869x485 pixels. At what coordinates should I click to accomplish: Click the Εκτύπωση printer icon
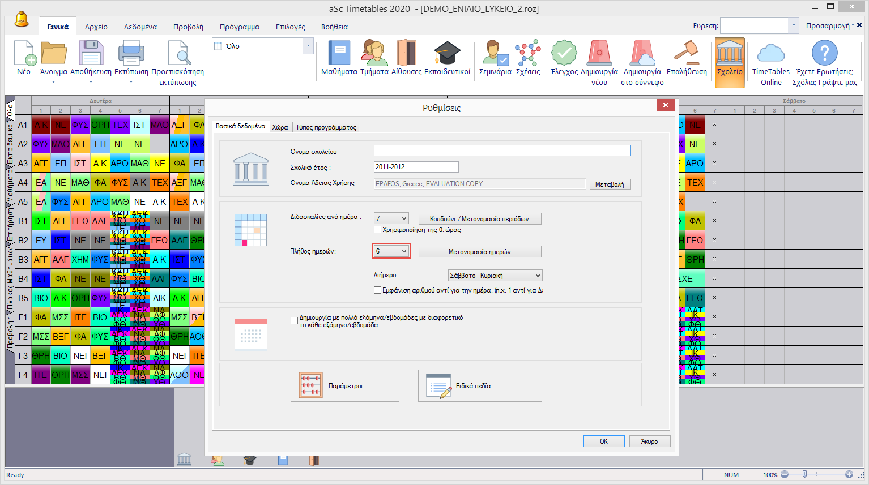131,54
